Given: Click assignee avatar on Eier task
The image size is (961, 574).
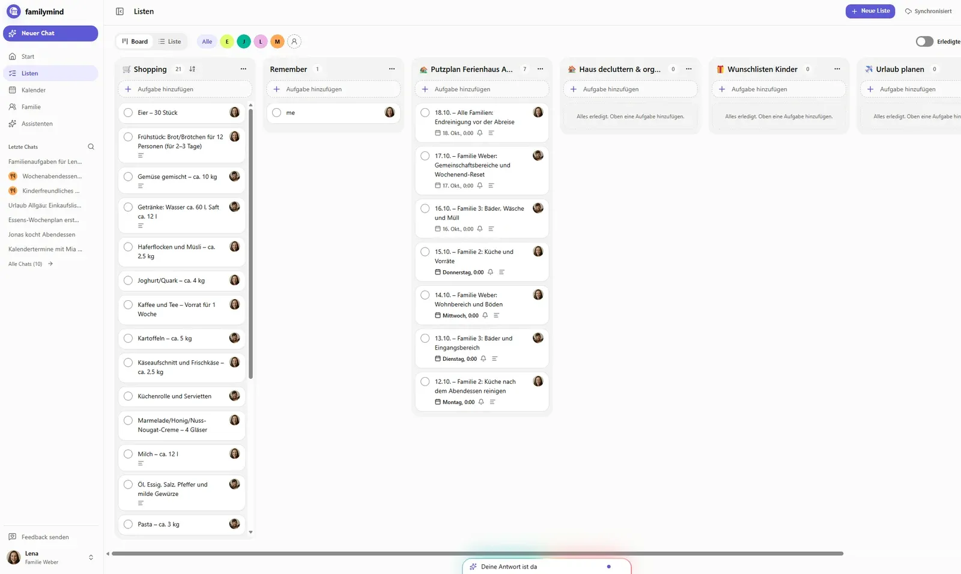Looking at the screenshot, I should coord(235,112).
